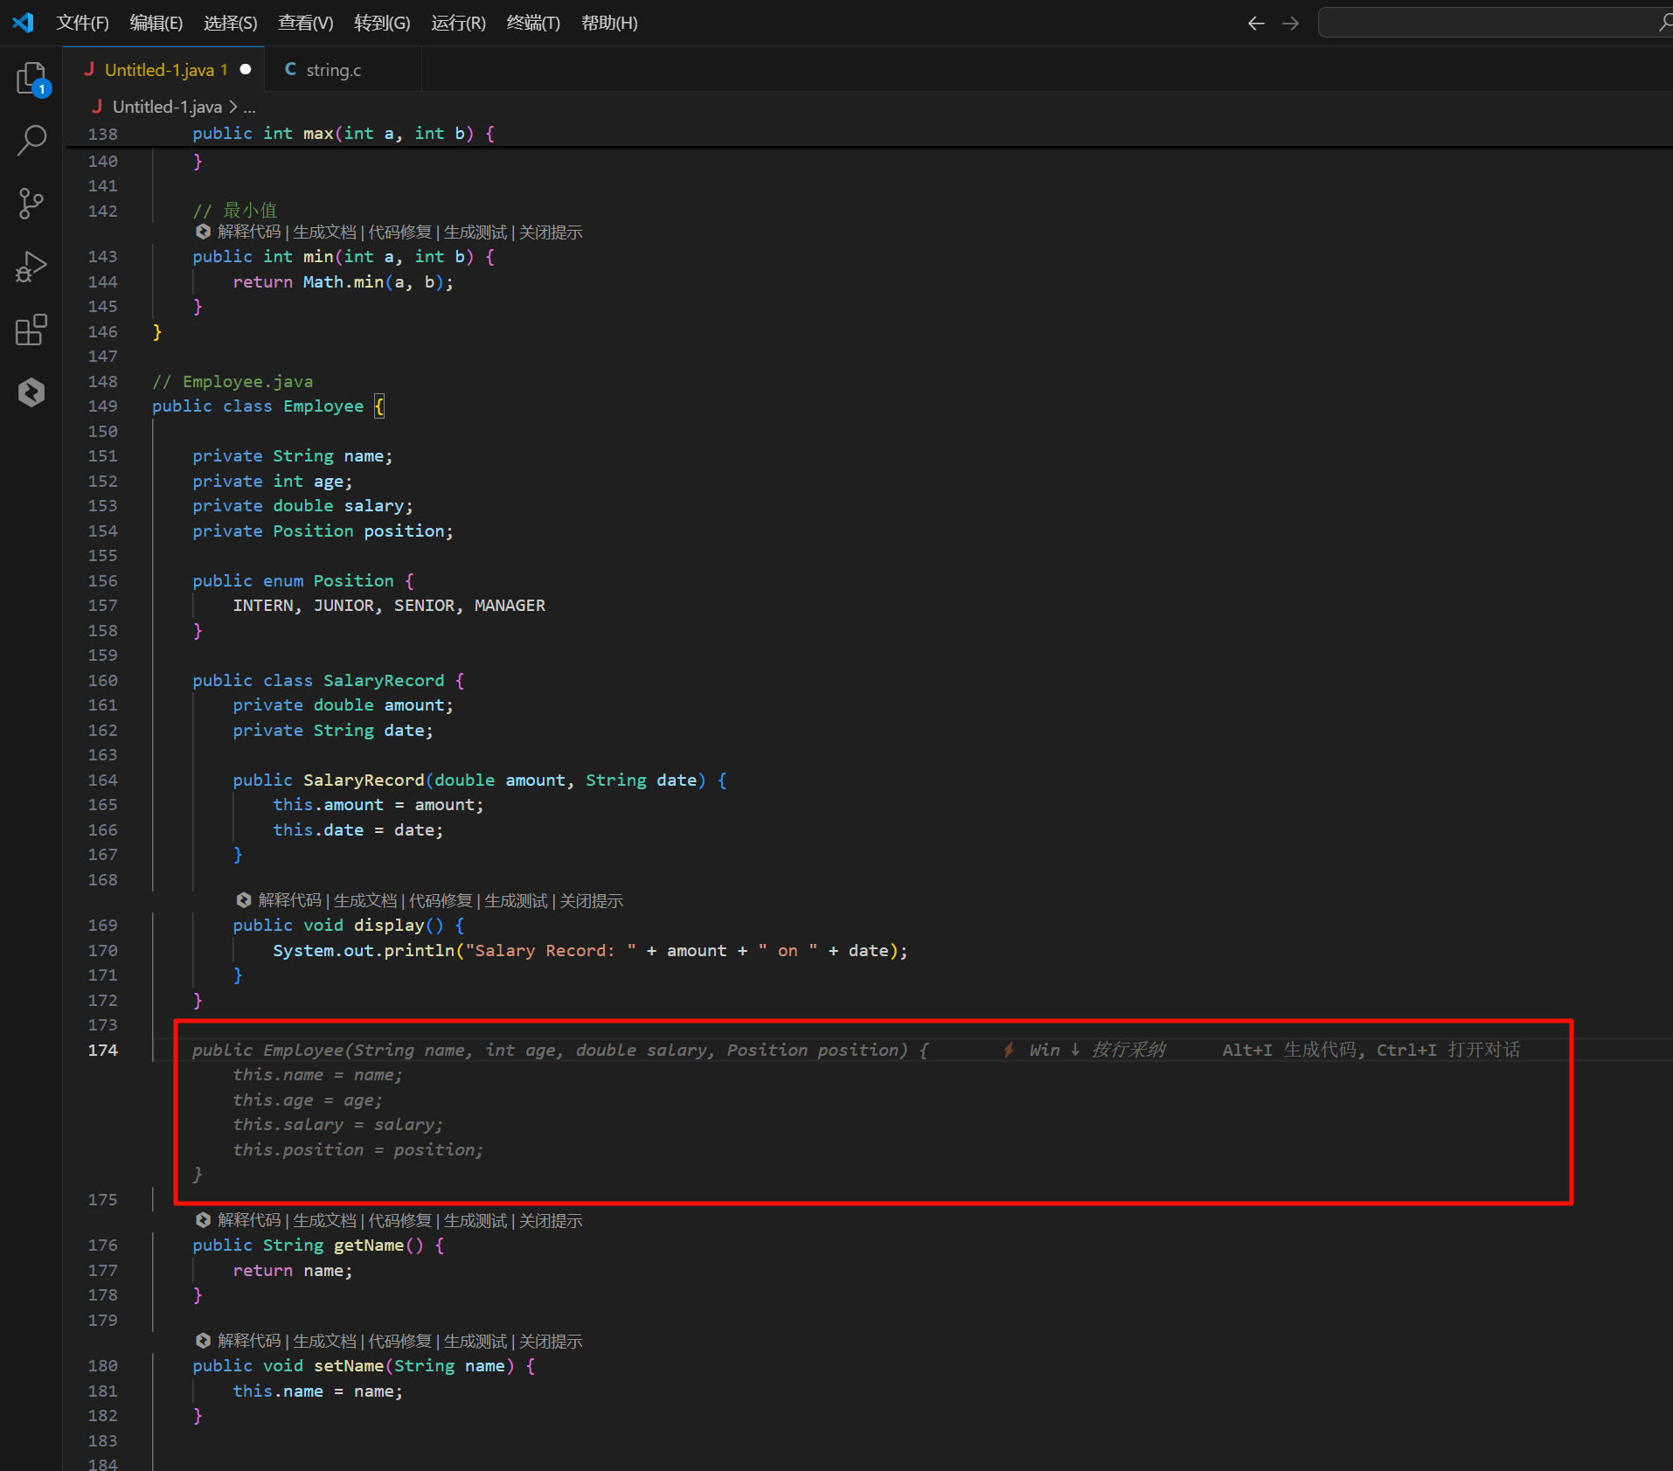This screenshot has height=1471, width=1673.
Task: Open the AI coding assistant sidebar icon
Action: [x=31, y=392]
